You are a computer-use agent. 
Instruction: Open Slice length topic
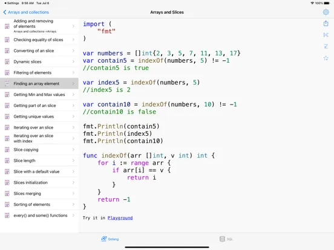click(x=39, y=161)
